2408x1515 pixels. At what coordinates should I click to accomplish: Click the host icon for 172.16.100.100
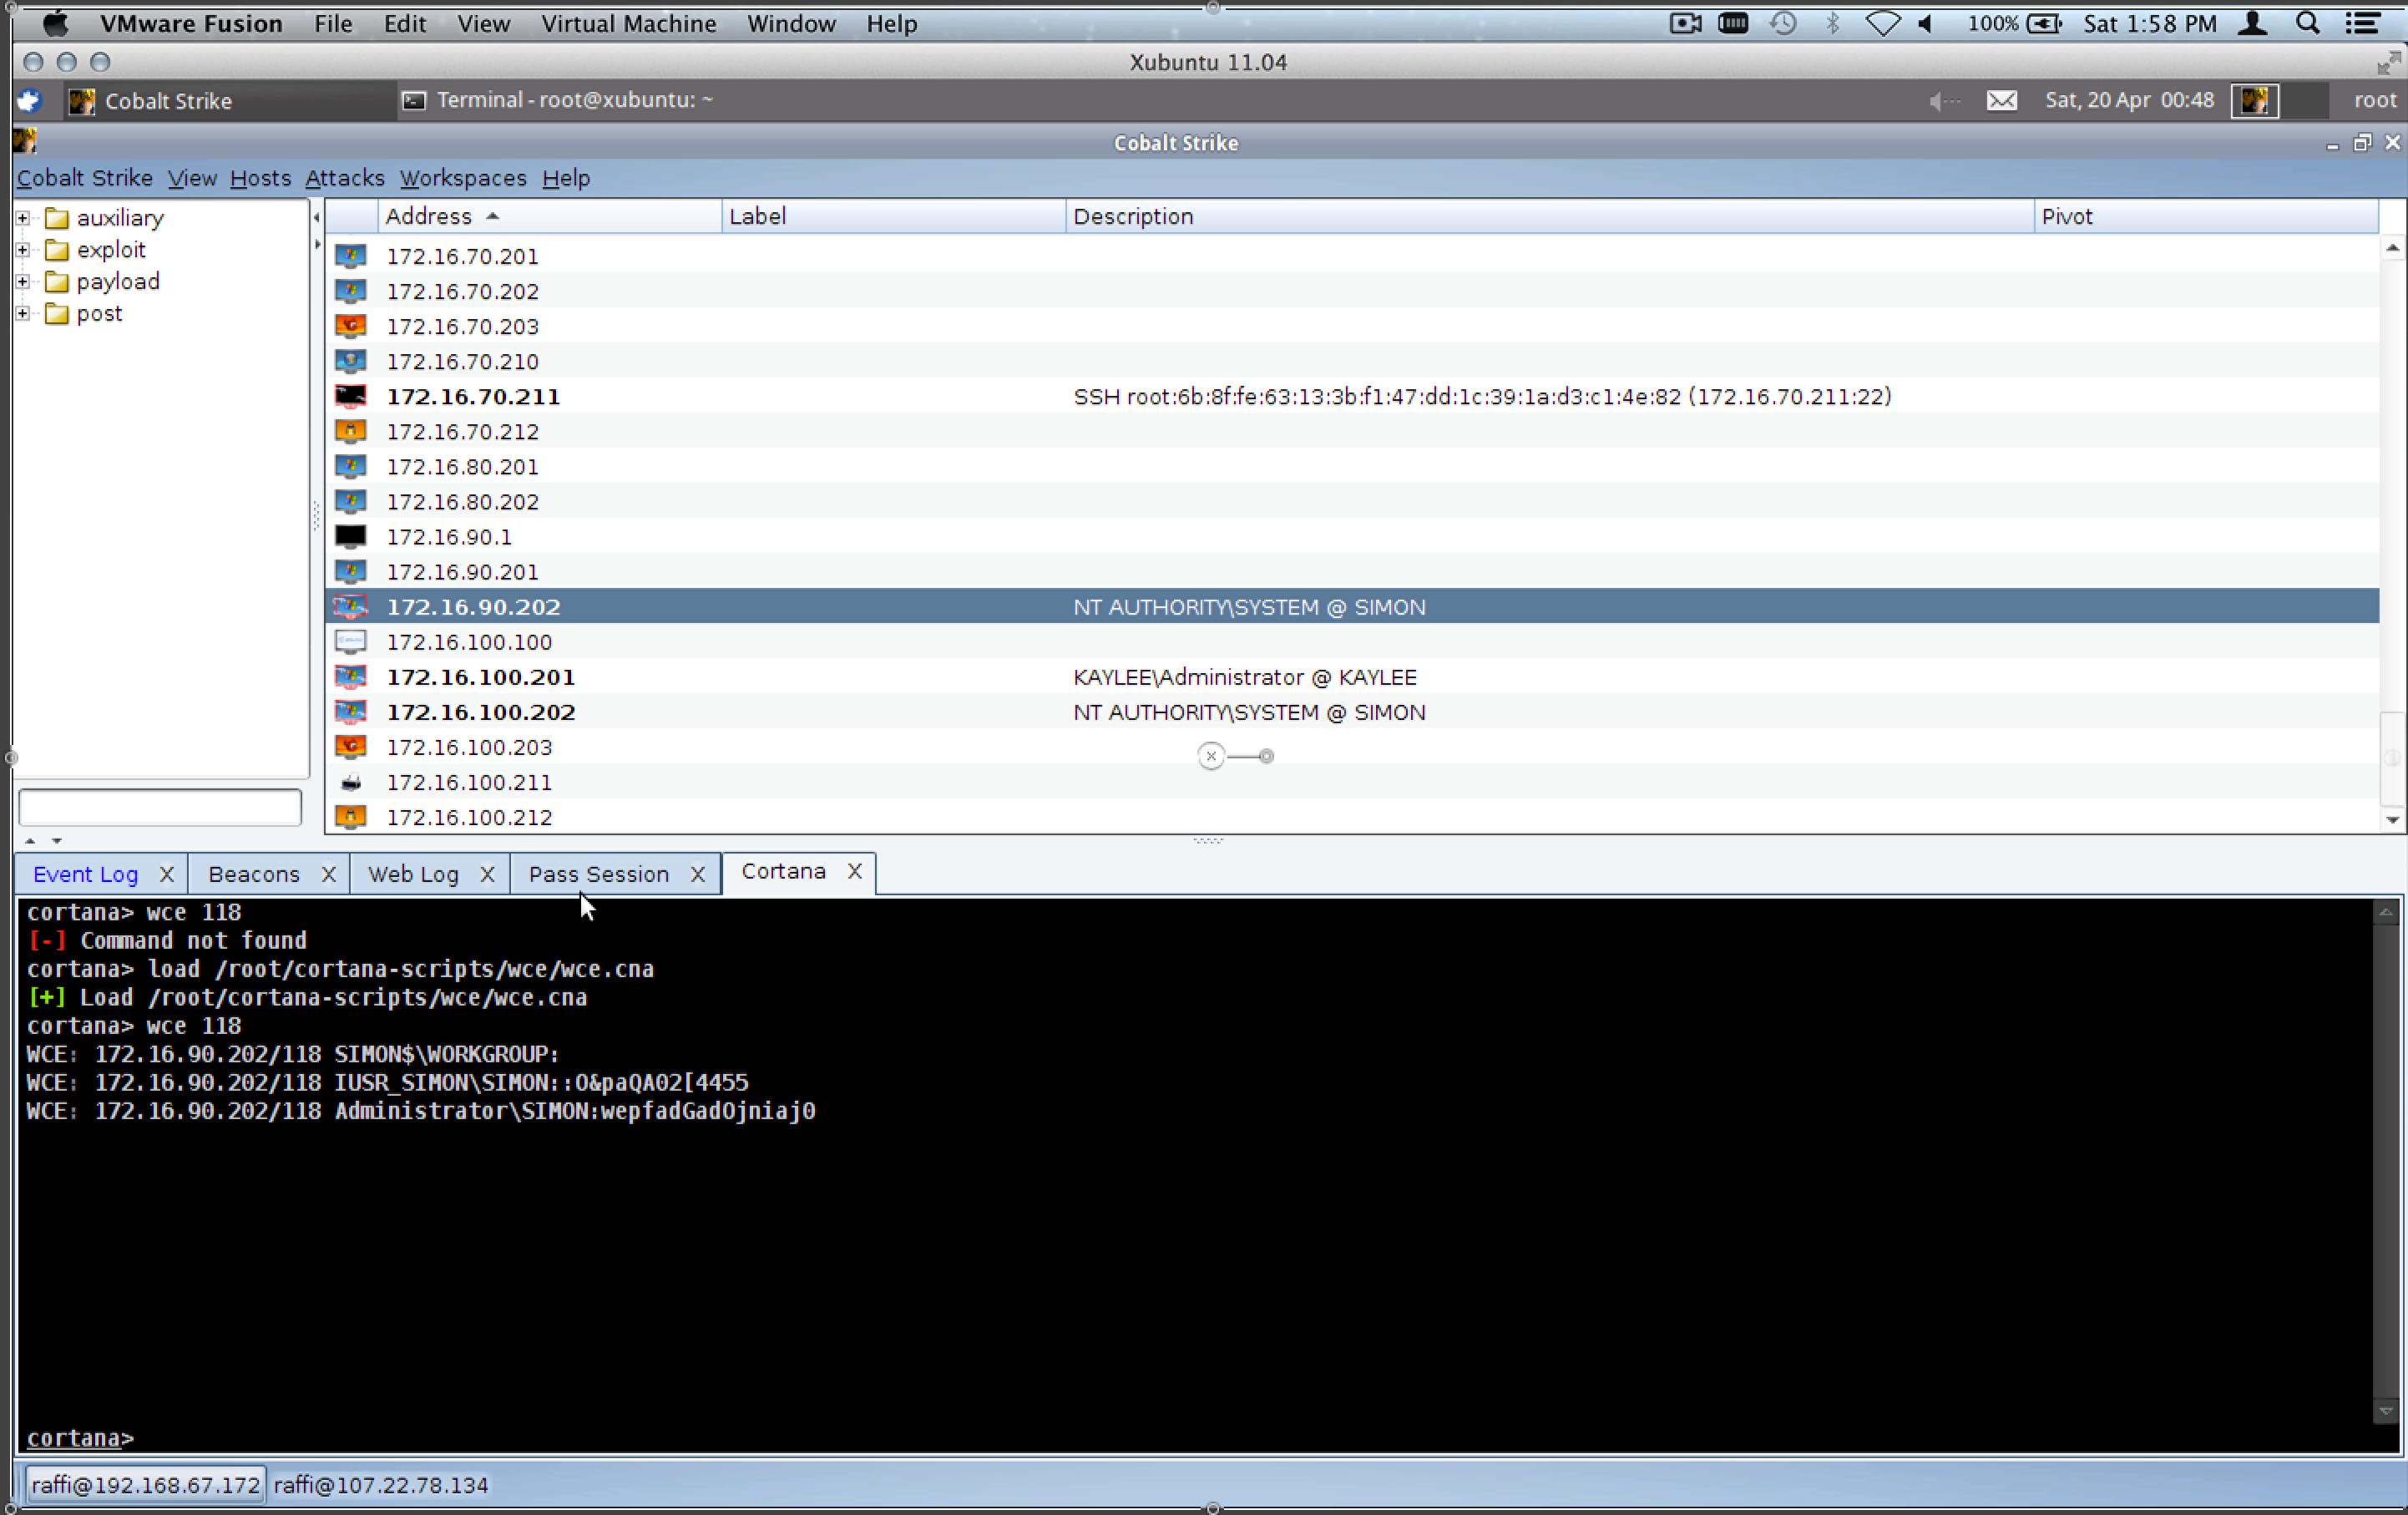[350, 642]
